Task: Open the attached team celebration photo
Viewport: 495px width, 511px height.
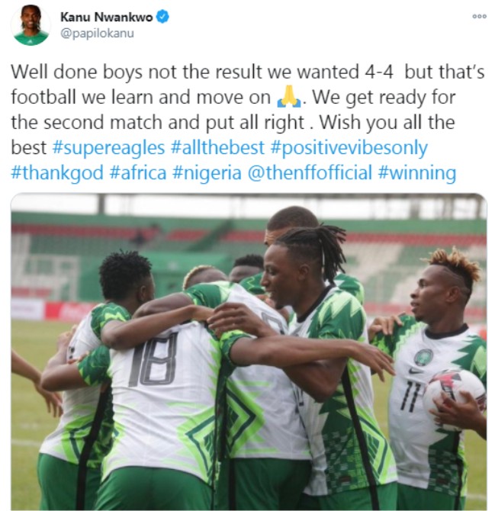Action: point(249,352)
